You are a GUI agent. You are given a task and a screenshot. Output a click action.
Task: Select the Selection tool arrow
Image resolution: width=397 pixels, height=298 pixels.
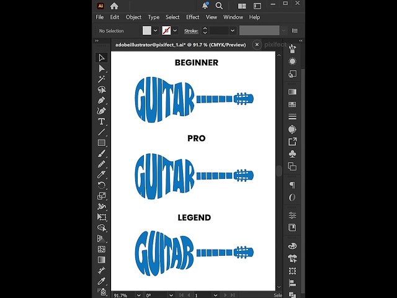[102, 58]
